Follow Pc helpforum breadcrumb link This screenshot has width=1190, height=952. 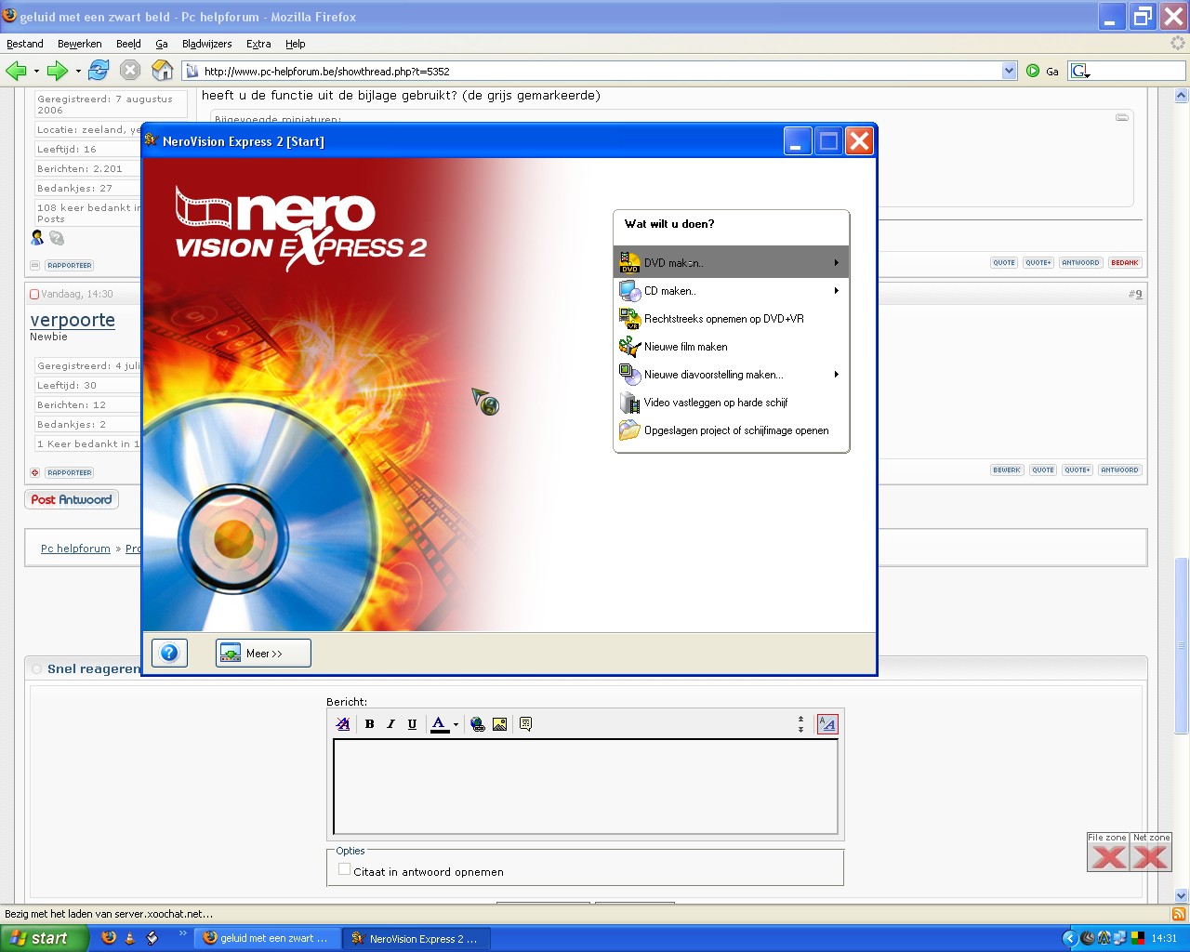point(75,549)
